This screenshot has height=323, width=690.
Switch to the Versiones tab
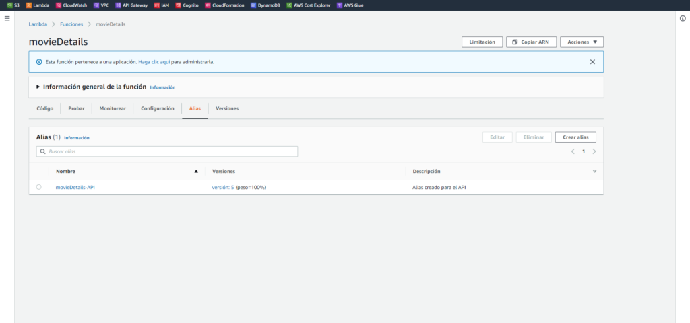click(x=227, y=108)
